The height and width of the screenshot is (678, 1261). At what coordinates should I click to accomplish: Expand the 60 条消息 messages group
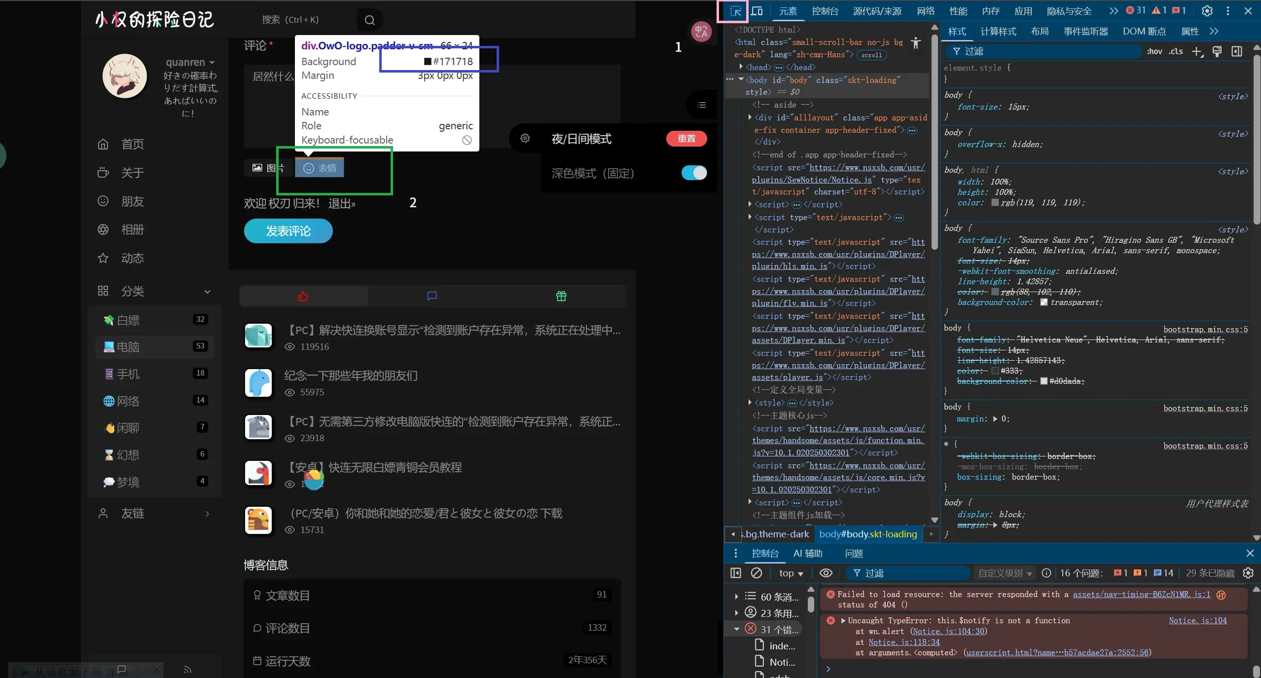pyautogui.click(x=736, y=597)
